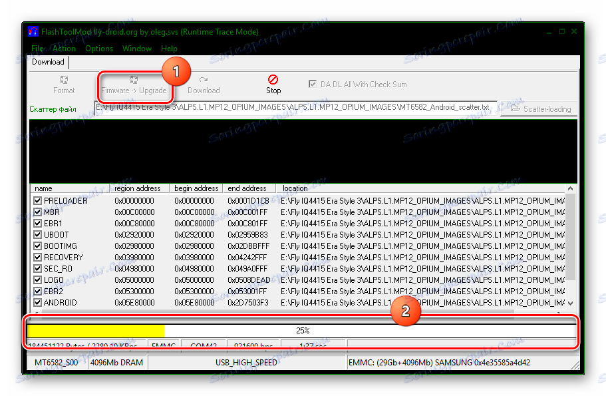
Task: Click the Format toolbar icon
Action: coord(64,80)
